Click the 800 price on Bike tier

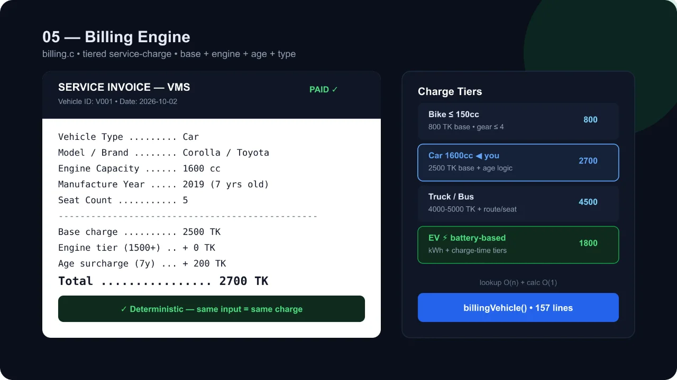click(x=590, y=120)
